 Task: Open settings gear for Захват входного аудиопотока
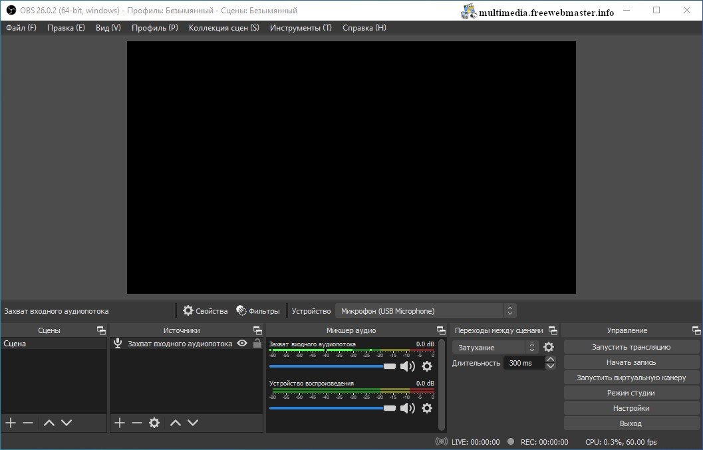point(427,366)
